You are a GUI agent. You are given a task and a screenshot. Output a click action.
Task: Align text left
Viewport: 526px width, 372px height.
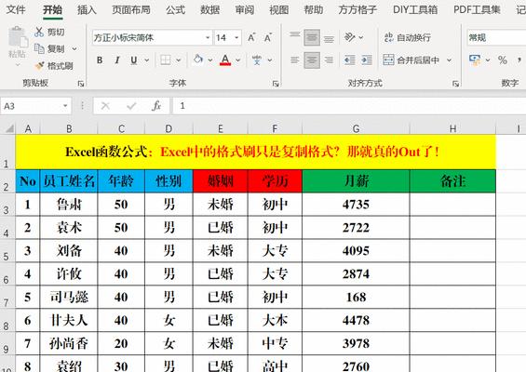pyautogui.click(x=295, y=60)
